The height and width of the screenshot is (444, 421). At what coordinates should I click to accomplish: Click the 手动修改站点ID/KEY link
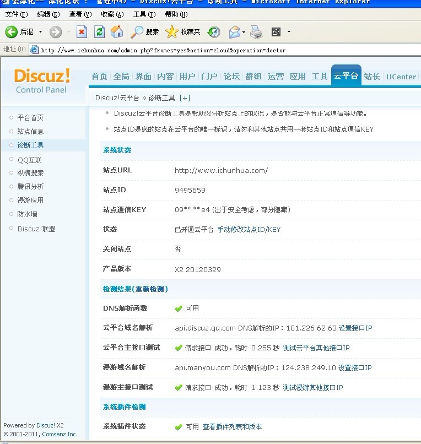pos(249,229)
